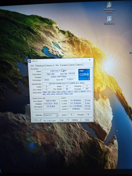Click the processor Specification field
This screenshot has height=176, width=132.
(67, 83)
